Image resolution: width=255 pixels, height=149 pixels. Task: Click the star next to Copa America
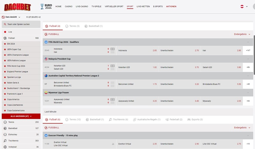5,100
